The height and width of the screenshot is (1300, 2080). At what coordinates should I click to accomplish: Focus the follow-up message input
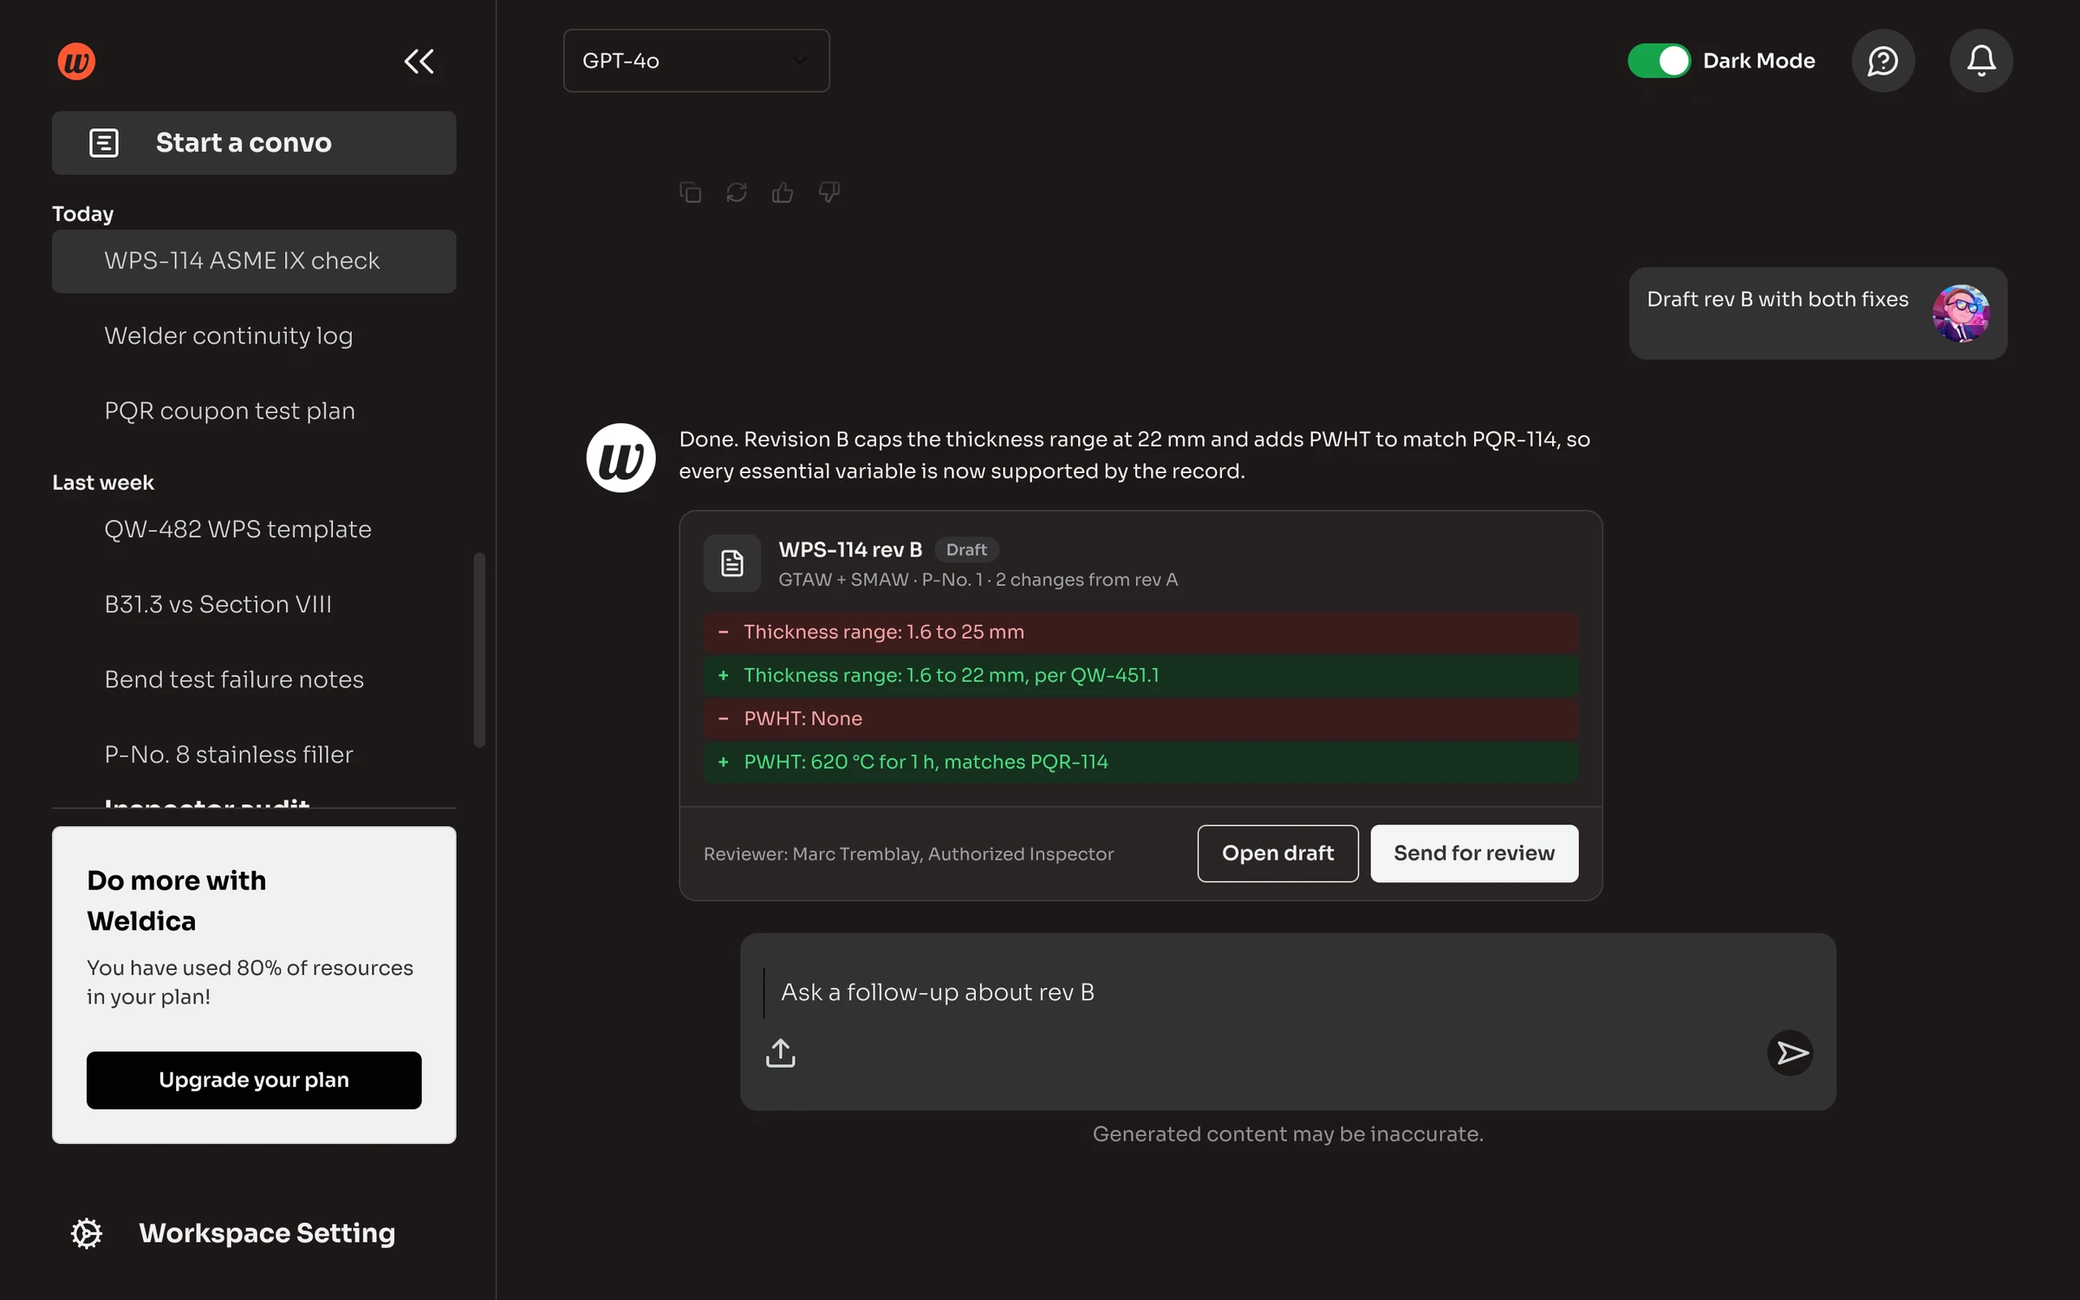(x=1287, y=992)
